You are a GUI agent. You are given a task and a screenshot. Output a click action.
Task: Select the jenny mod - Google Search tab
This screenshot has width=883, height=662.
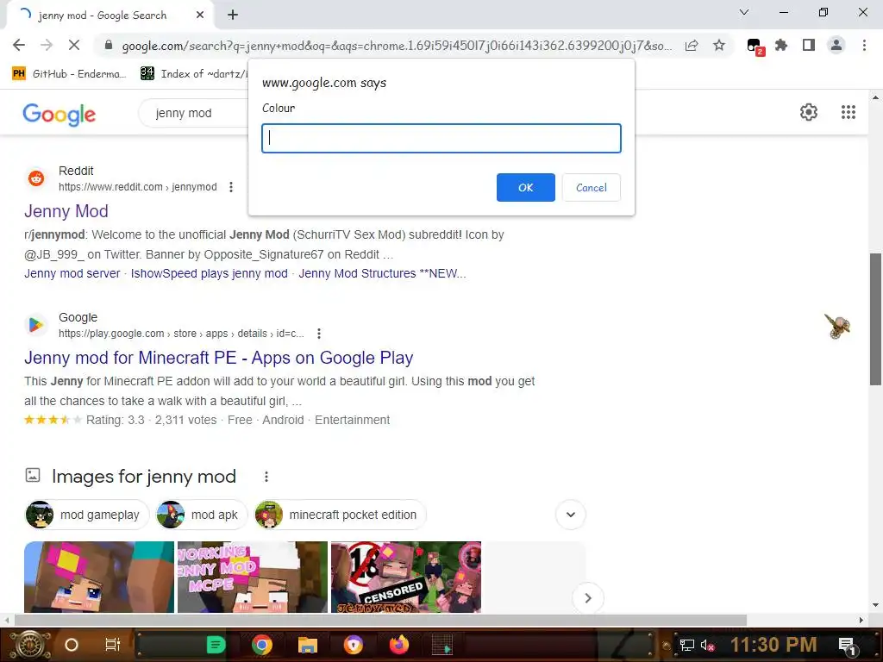[110, 16]
